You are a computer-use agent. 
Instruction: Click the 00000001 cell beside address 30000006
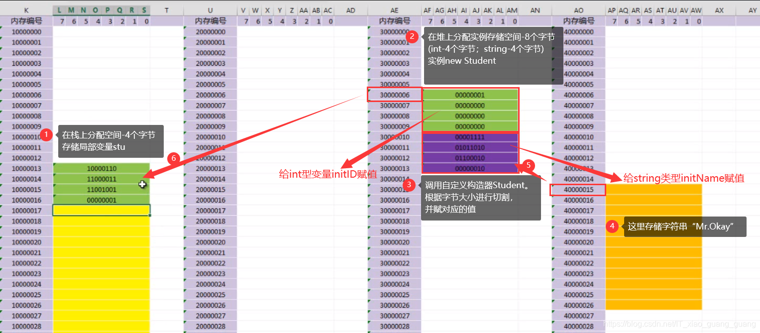(470, 95)
